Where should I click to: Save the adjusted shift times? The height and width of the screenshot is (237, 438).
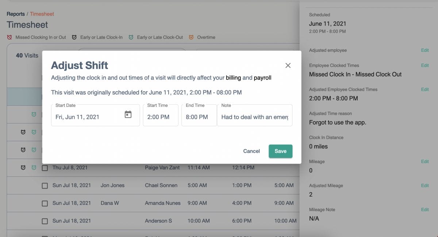click(x=280, y=151)
